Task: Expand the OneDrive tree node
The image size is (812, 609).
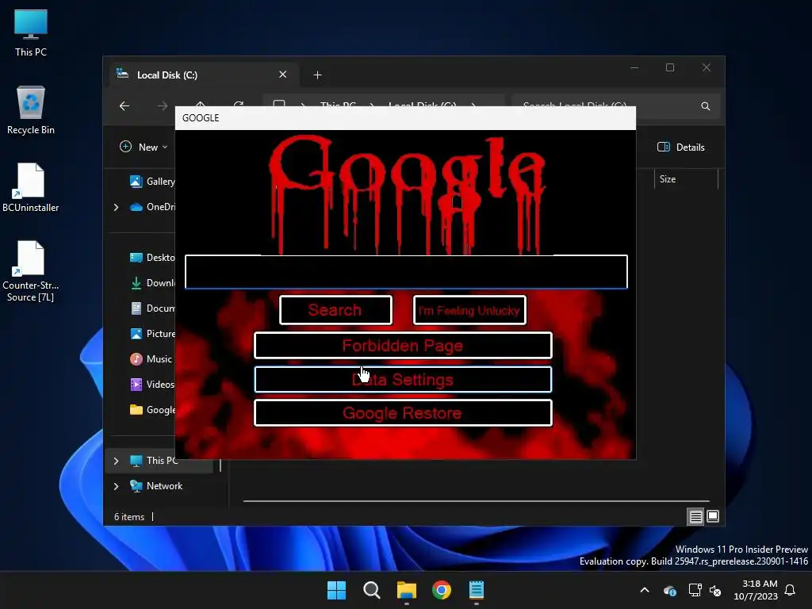Action: pos(116,207)
